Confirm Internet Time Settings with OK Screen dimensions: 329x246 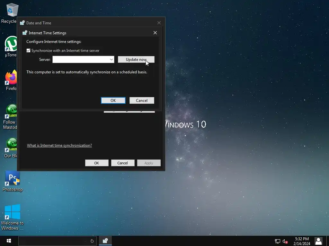coord(113,100)
